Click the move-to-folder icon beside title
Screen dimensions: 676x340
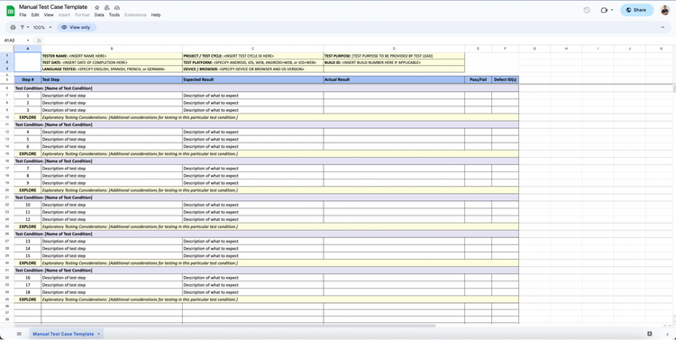tap(107, 8)
